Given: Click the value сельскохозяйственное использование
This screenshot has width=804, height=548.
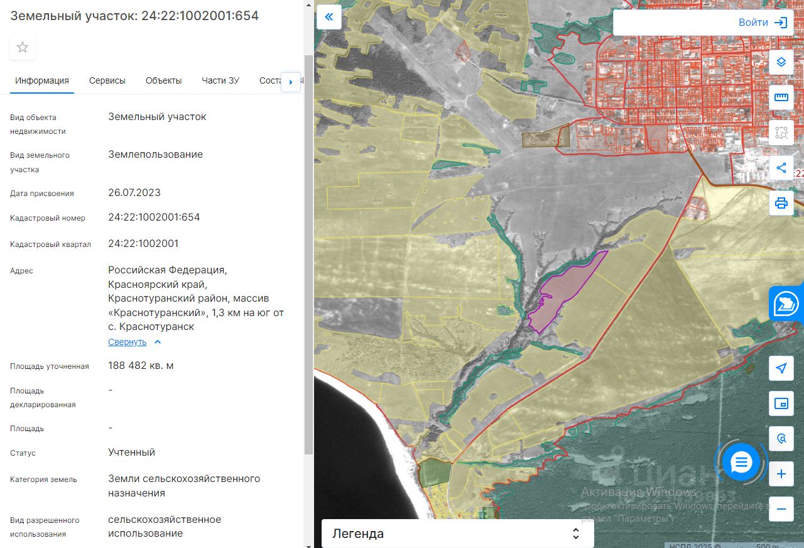Looking at the screenshot, I should tap(165, 527).
